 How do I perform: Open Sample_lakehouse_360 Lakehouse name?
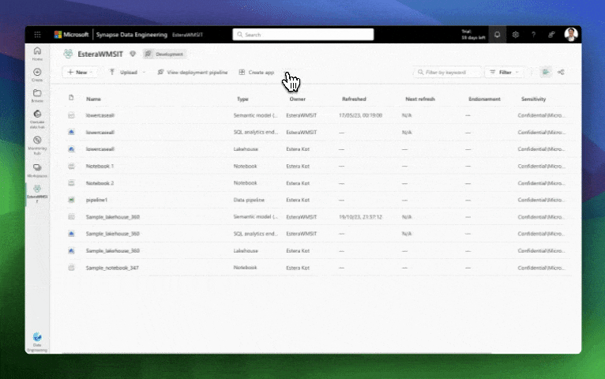(113, 250)
